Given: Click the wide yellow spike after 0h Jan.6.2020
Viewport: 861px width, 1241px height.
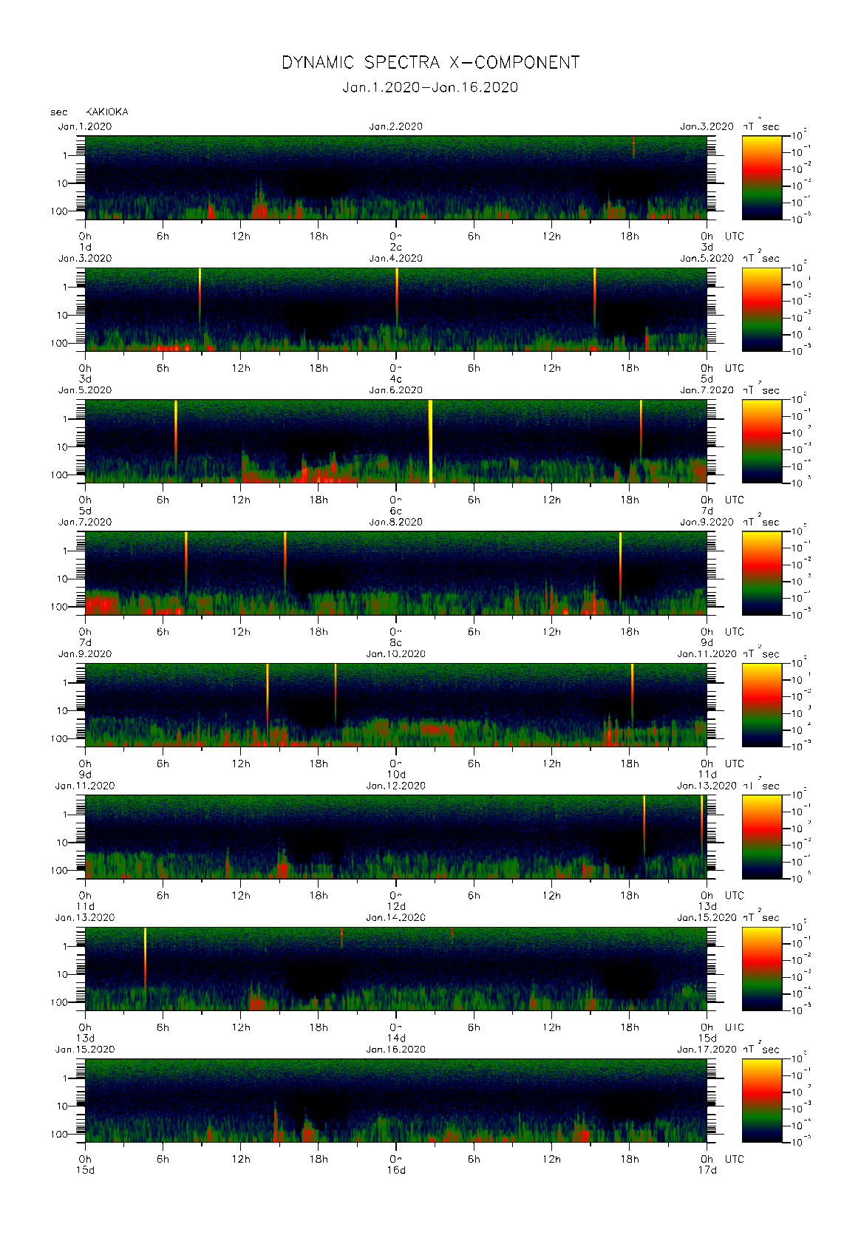Looking at the screenshot, I should click(x=430, y=441).
